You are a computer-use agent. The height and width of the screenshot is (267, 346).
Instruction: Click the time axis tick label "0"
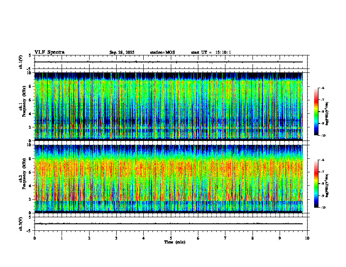click(x=35, y=238)
